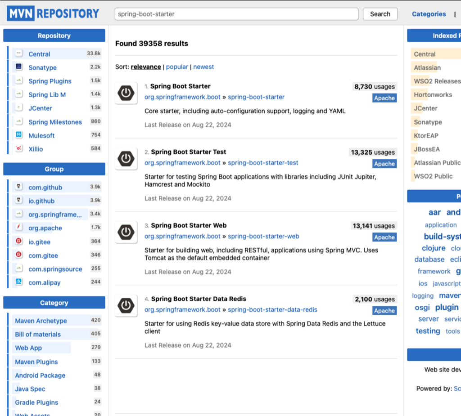Viewport: 461px width, 416px height.
Task: Click the io.github group icon
Action: tap(19, 201)
